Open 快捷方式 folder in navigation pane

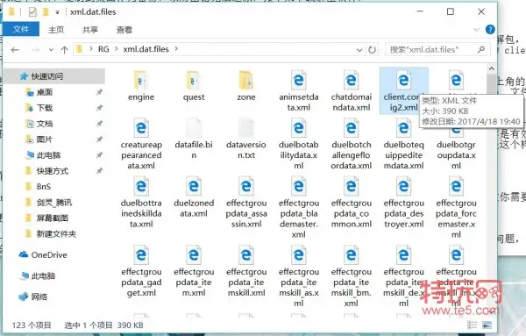click(53, 171)
